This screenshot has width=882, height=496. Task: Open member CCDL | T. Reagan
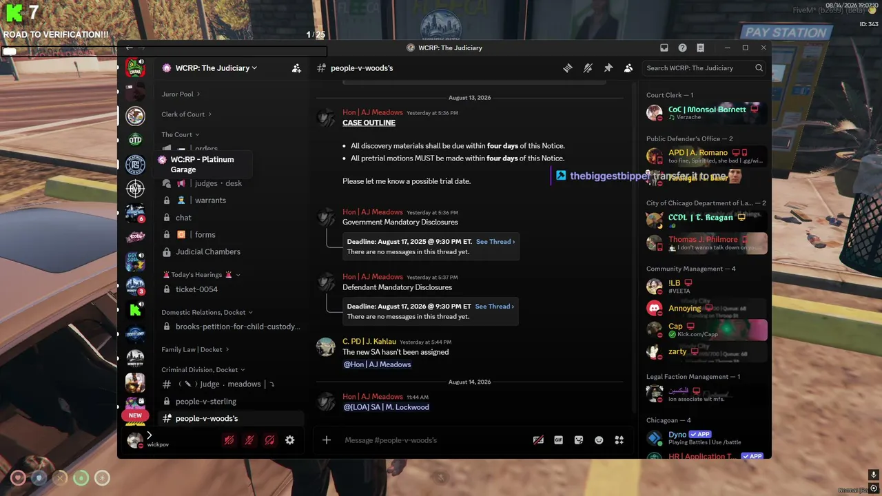point(706,220)
